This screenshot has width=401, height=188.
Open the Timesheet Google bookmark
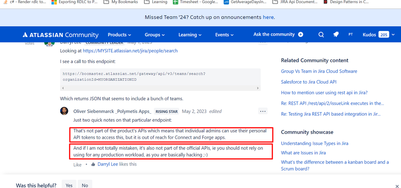pos(195,2)
